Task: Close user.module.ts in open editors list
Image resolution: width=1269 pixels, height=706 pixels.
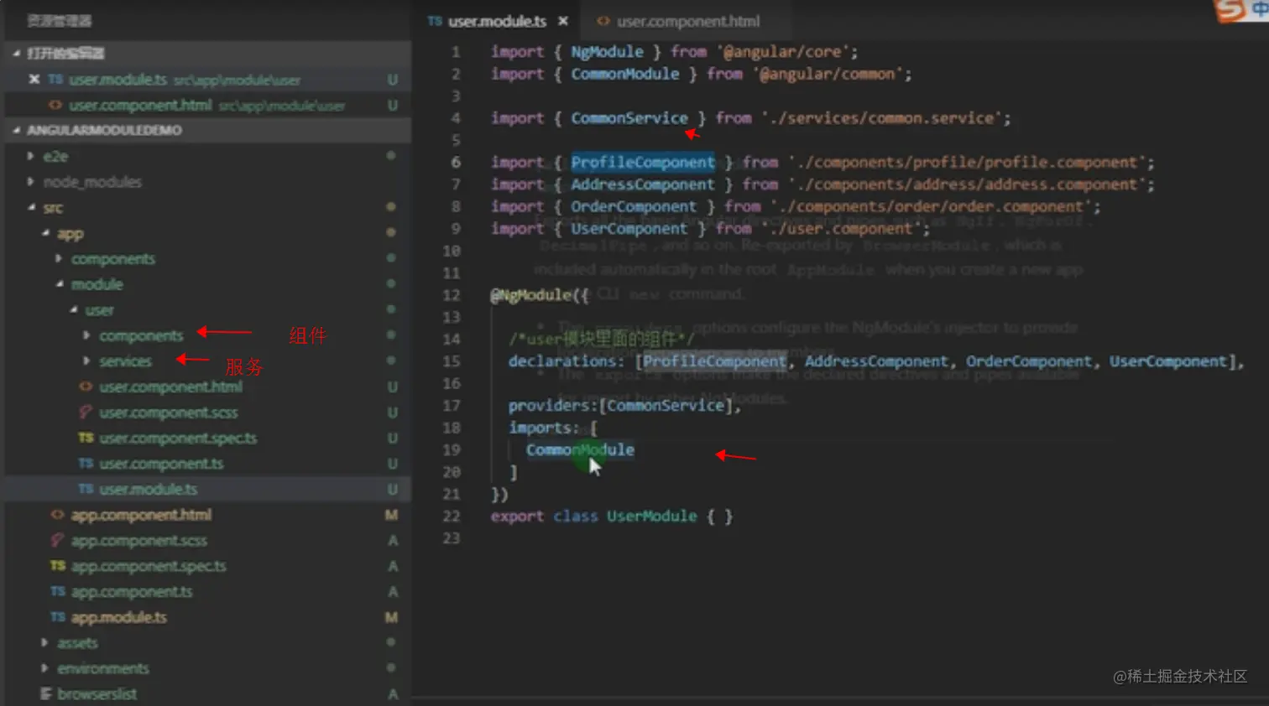Action: coord(34,80)
